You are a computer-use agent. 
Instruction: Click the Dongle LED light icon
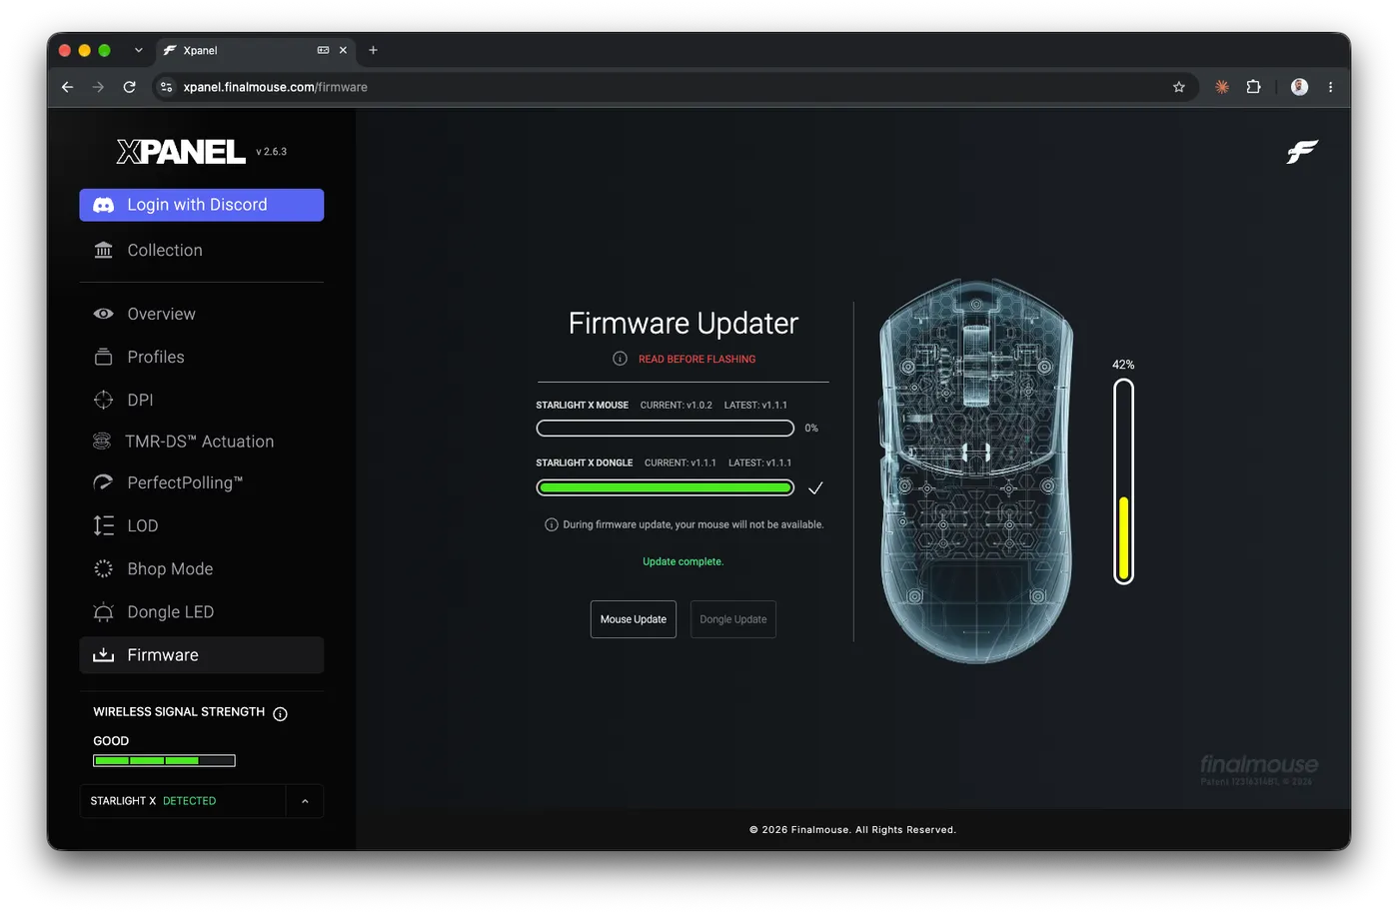coord(103,611)
